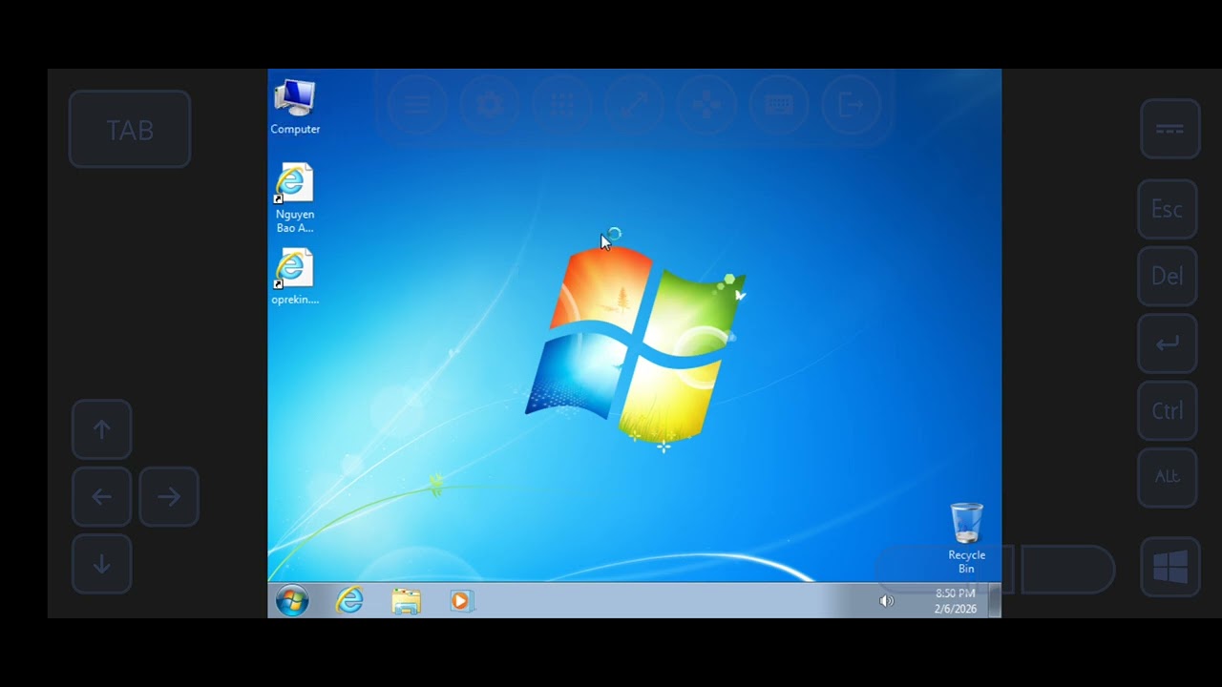Tap the Esc overlay key
Screen dimensions: 1222x687
1168,209
